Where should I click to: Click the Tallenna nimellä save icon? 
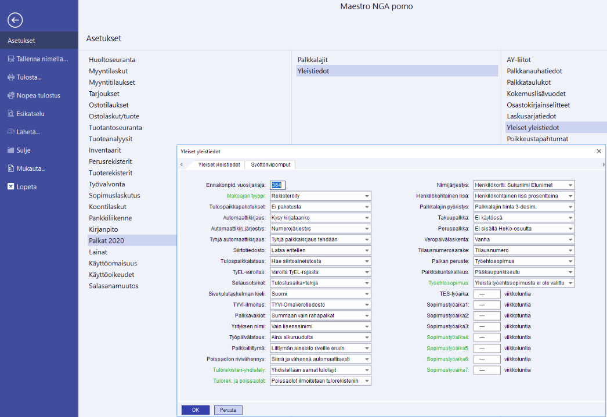click(x=11, y=59)
